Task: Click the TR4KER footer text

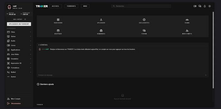Action: click(x=40, y=105)
